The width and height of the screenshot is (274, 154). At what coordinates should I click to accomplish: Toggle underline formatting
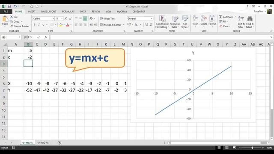(x=43, y=25)
